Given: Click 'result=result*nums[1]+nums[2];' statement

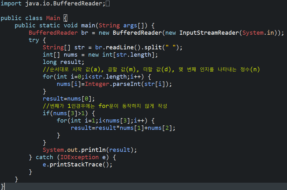Looking at the screenshot, I should [x=123, y=128].
